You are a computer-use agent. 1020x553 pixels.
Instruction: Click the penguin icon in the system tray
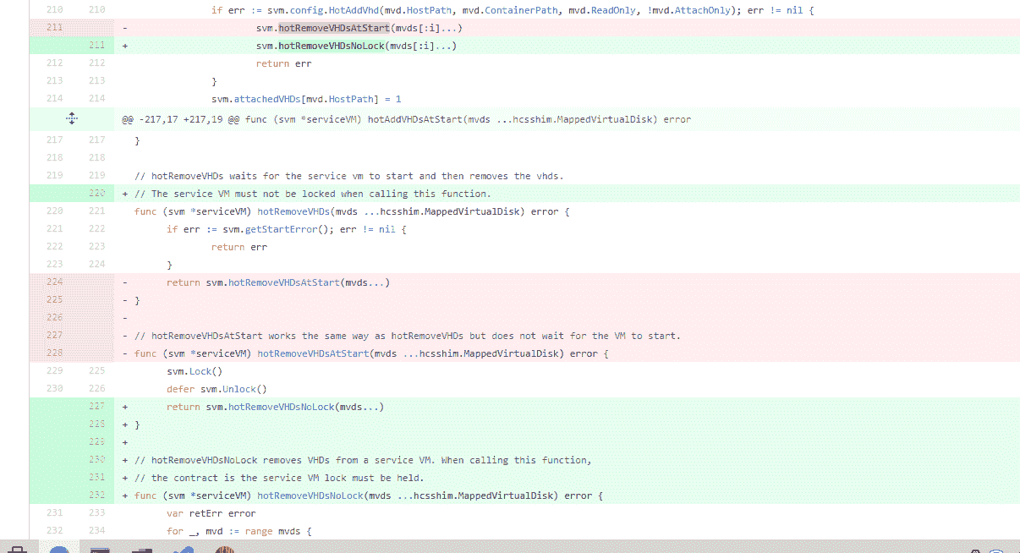click(x=976, y=550)
